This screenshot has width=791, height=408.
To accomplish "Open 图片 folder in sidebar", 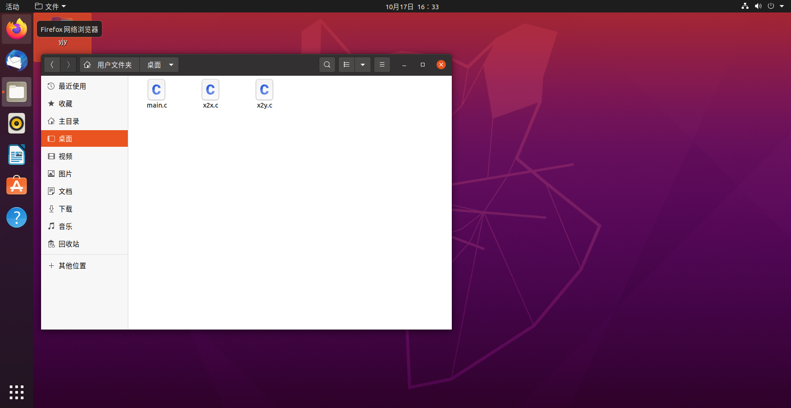I will coord(84,174).
